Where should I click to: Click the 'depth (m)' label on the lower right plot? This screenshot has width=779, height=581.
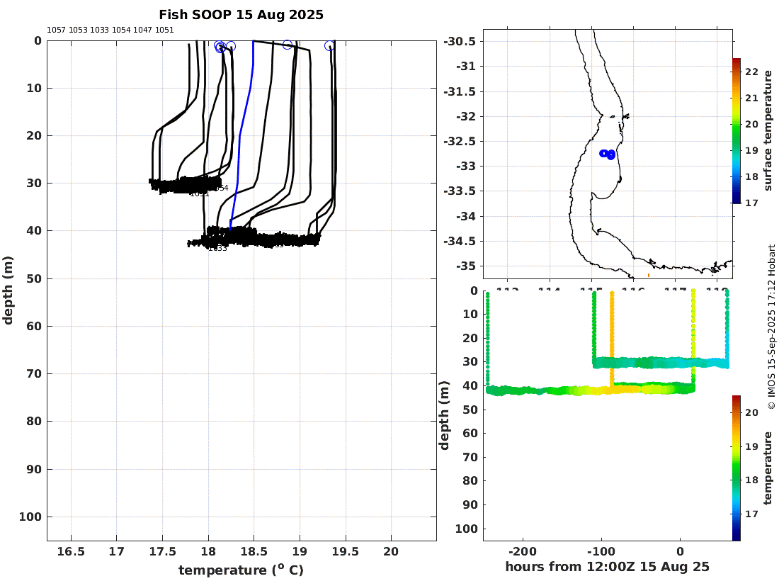444,415
